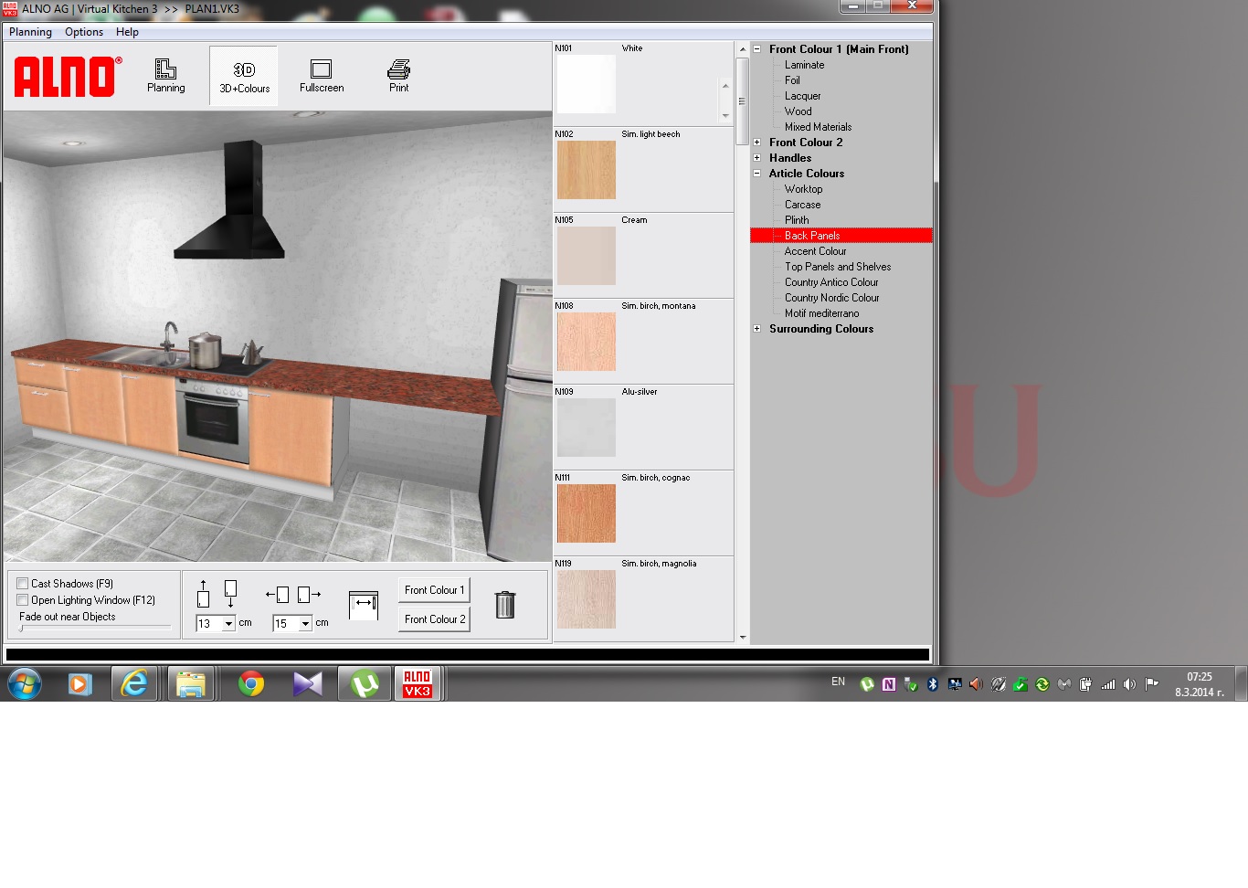This screenshot has height=888, width=1248.
Task: Toggle Open Lighting Window checkbox
Action: point(23,600)
